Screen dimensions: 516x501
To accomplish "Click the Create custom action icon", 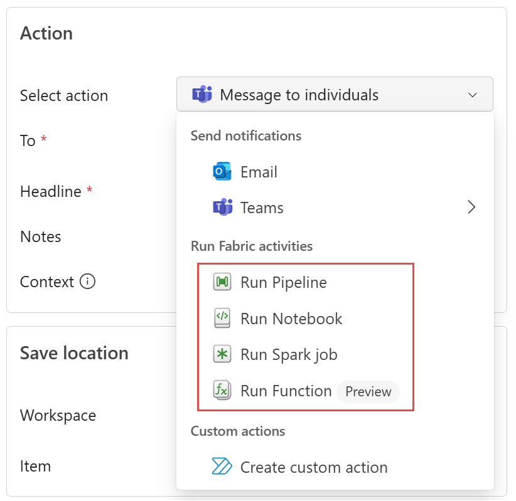I will (x=222, y=467).
